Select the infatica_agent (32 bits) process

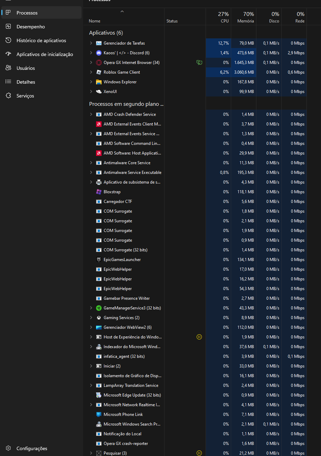tap(195, 356)
